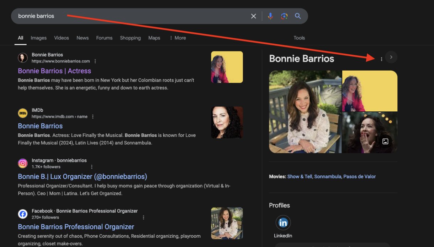This screenshot has width=434, height=247.
Task: Open Bonnie Barrios Professional Organizer link
Action: [76, 227]
